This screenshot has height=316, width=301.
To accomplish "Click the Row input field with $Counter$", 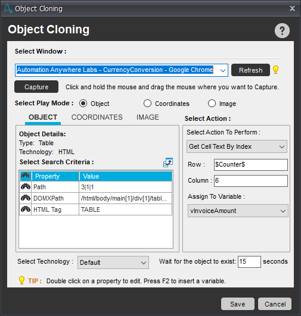I will point(251,165).
